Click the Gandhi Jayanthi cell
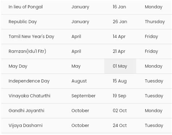 [26, 111]
